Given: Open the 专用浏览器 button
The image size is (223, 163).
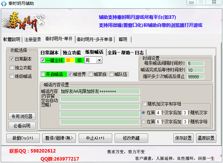Looking at the screenshot, I should (22, 116).
